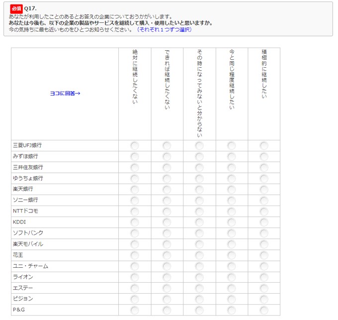
Task: Click the ヨコに回答→ header text
Action: (x=65, y=94)
